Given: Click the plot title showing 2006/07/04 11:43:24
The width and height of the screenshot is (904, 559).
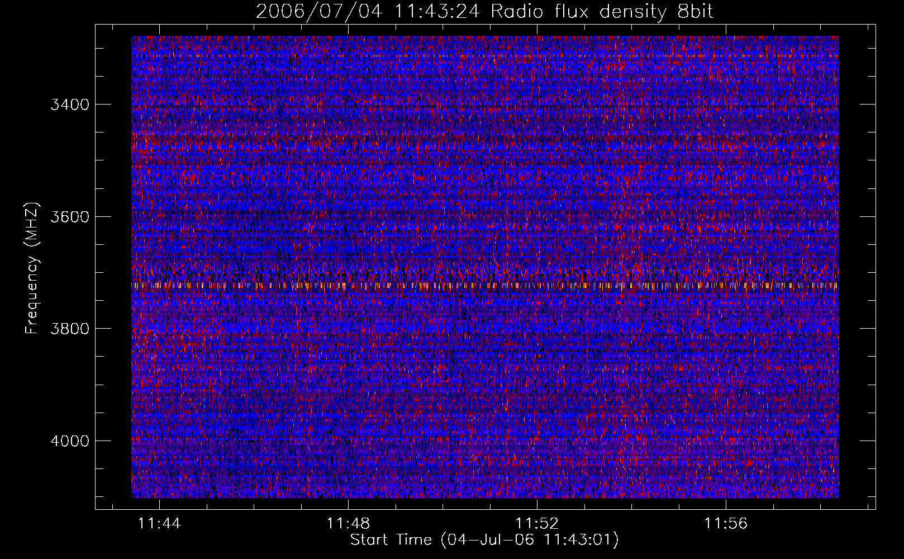Looking at the screenshot, I should click(x=485, y=12).
